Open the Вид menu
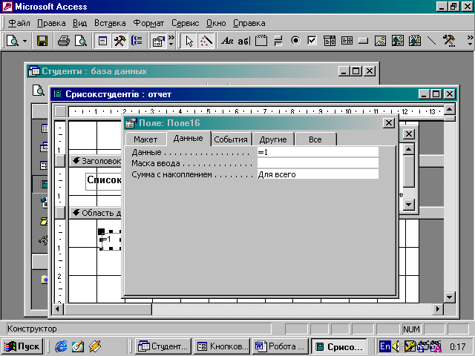Image resolution: width=475 pixels, height=356 pixels. point(79,23)
